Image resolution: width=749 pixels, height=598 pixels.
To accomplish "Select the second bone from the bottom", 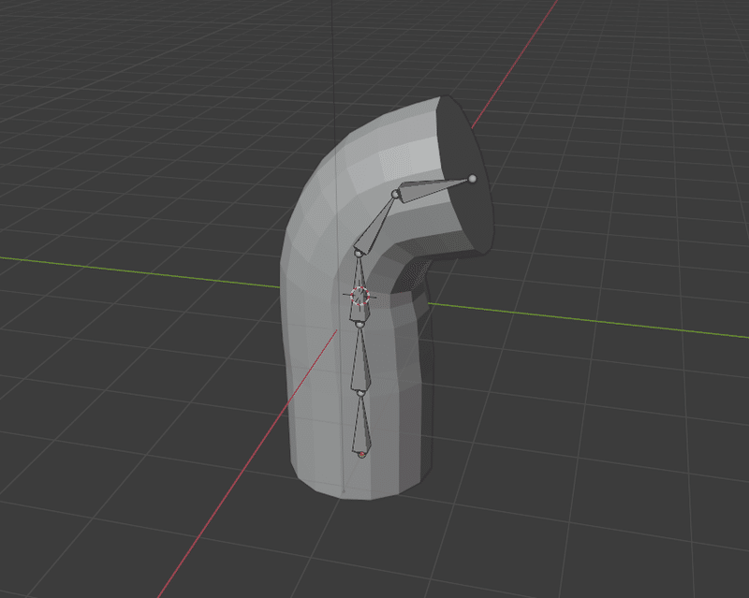I will 360,358.
